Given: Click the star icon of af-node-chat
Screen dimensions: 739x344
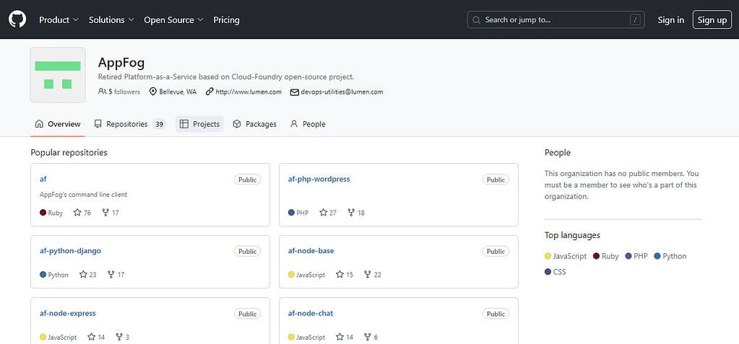Looking at the screenshot, I should click(340, 337).
